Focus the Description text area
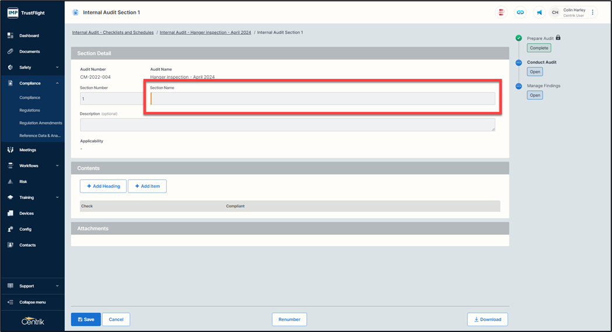The height and width of the screenshot is (332, 612). coord(288,125)
